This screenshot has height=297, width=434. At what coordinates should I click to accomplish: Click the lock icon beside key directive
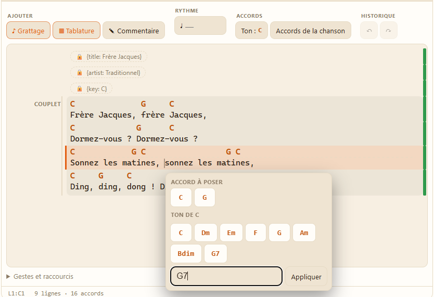pos(80,89)
